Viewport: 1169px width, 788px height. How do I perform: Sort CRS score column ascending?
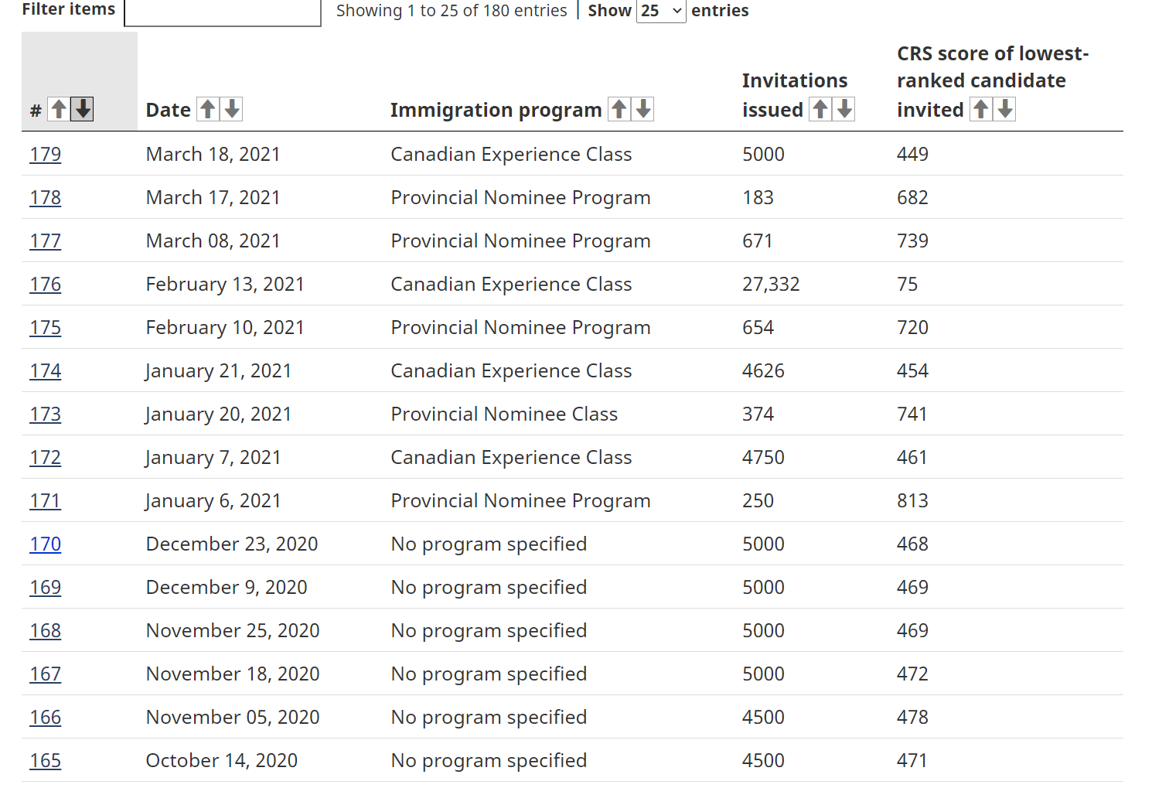[981, 110]
